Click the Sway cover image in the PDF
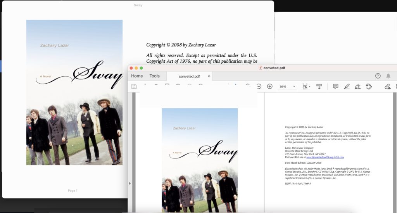397x213 pixels. (x=200, y=160)
